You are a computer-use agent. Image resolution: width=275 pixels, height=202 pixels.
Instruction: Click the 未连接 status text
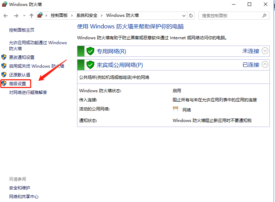[x=251, y=51]
